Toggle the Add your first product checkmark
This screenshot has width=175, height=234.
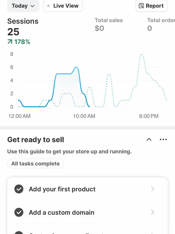coord(19,189)
